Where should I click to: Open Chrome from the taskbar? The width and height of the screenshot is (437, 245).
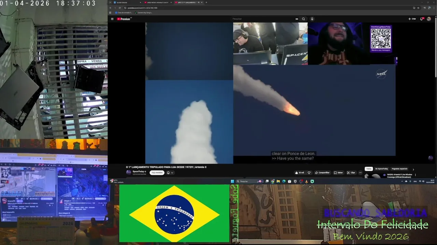click(273, 181)
